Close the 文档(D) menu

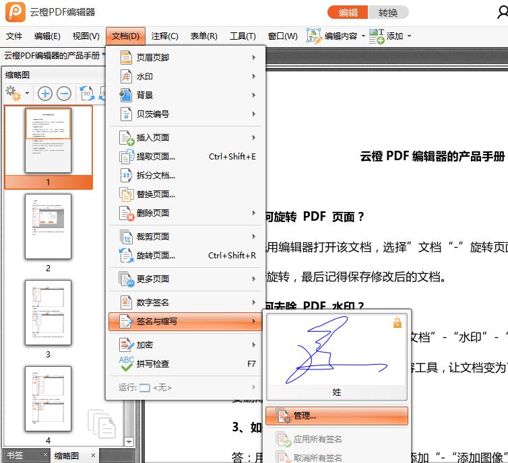pyautogui.click(x=125, y=36)
